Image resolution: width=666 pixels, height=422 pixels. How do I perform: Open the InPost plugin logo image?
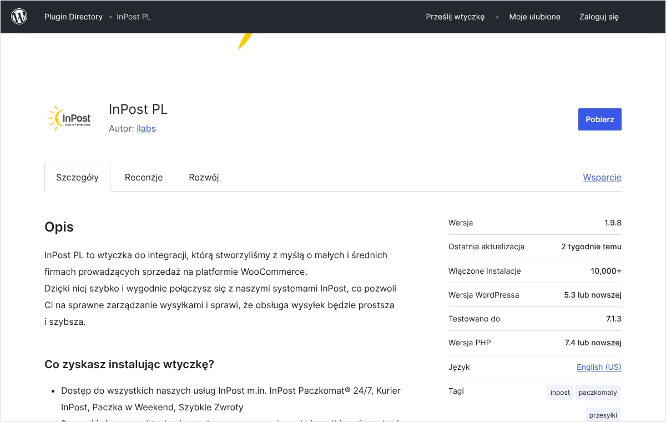coord(69,118)
